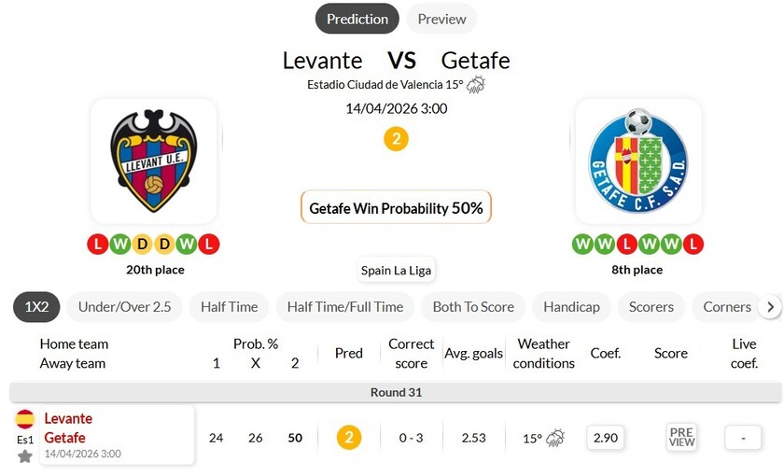Switch to Both To Score tab

[x=473, y=306]
